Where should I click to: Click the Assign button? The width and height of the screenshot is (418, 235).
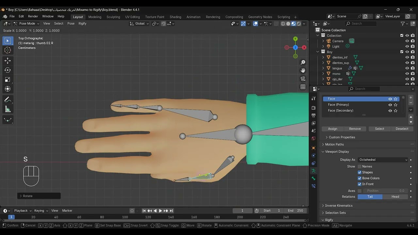[x=332, y=129]
